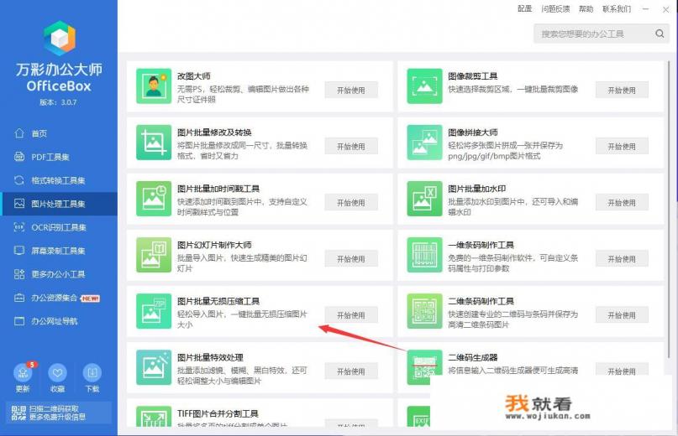Open the 图片幻灯片制作大师 icon
The height and width of the screenshot is (436, 678).
point(154,255)
